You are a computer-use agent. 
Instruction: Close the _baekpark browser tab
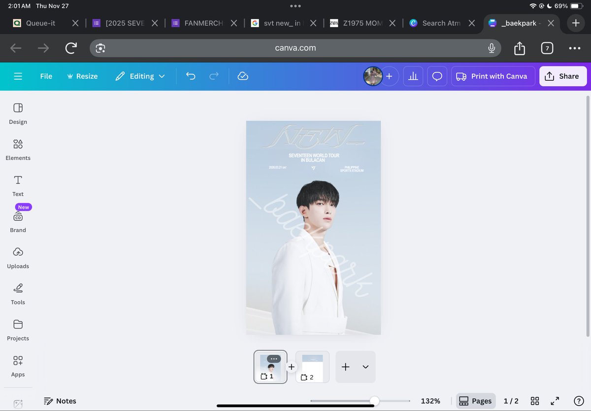551,23
